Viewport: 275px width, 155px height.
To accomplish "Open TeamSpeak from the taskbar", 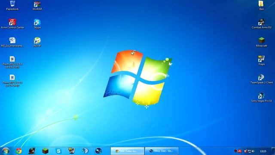I will pyautogui.click(x=85, y=151).
